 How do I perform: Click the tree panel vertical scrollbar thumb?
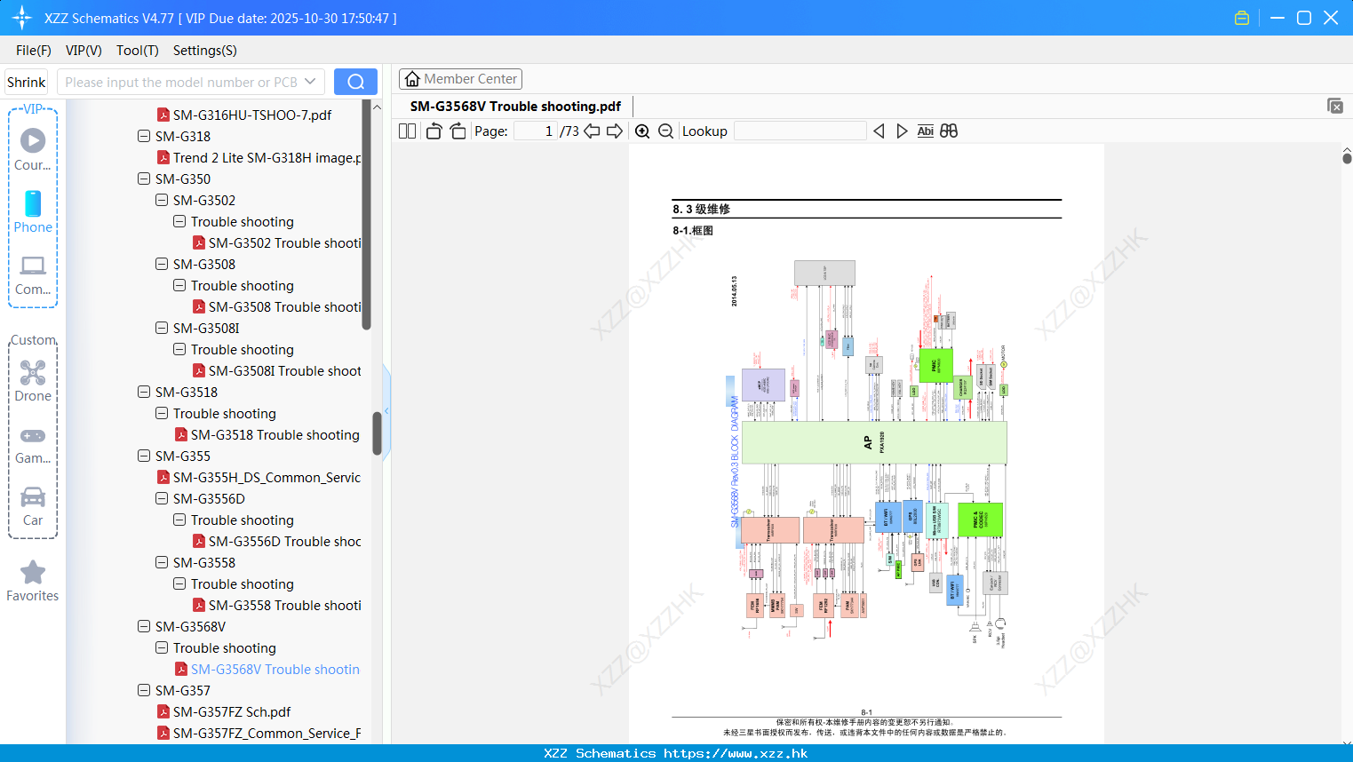(x=377, y=433)
